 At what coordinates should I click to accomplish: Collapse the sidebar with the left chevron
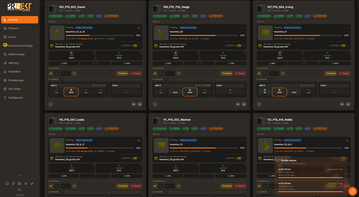[19, 176]
